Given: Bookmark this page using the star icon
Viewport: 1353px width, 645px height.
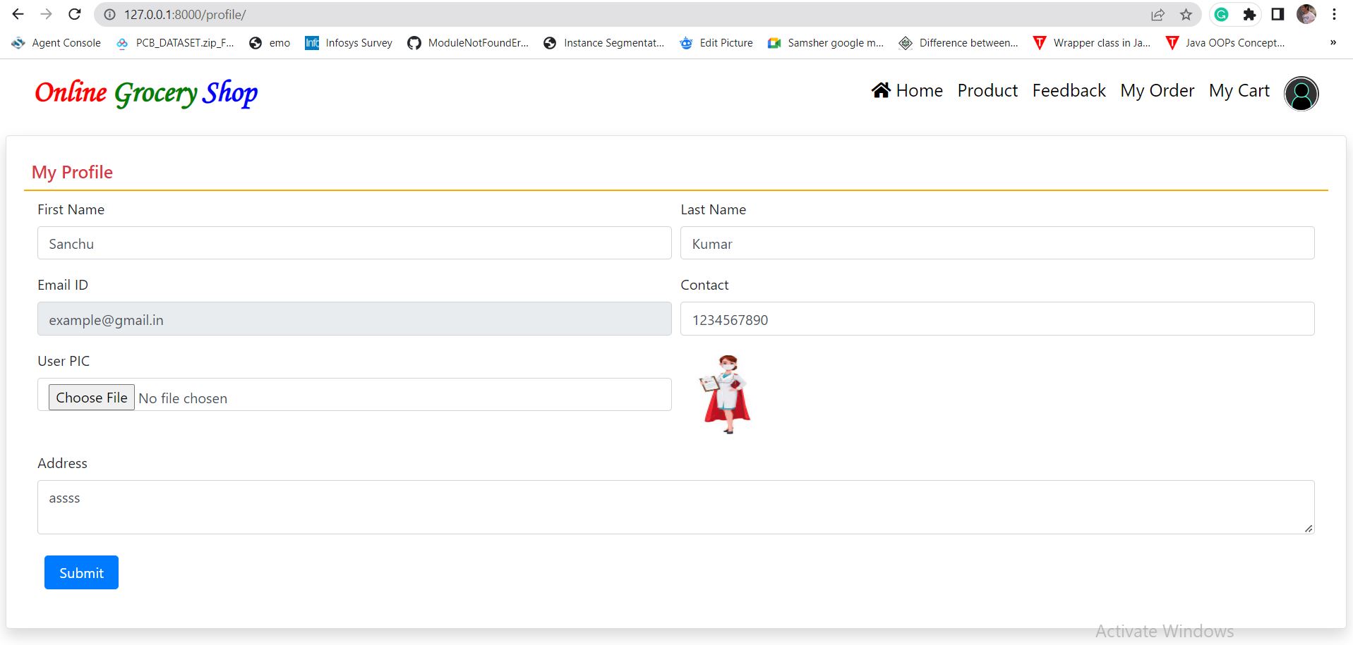Looking at the screenshot, I should point(1186,14).
